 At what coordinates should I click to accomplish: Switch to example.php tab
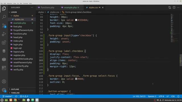(70, 8)
